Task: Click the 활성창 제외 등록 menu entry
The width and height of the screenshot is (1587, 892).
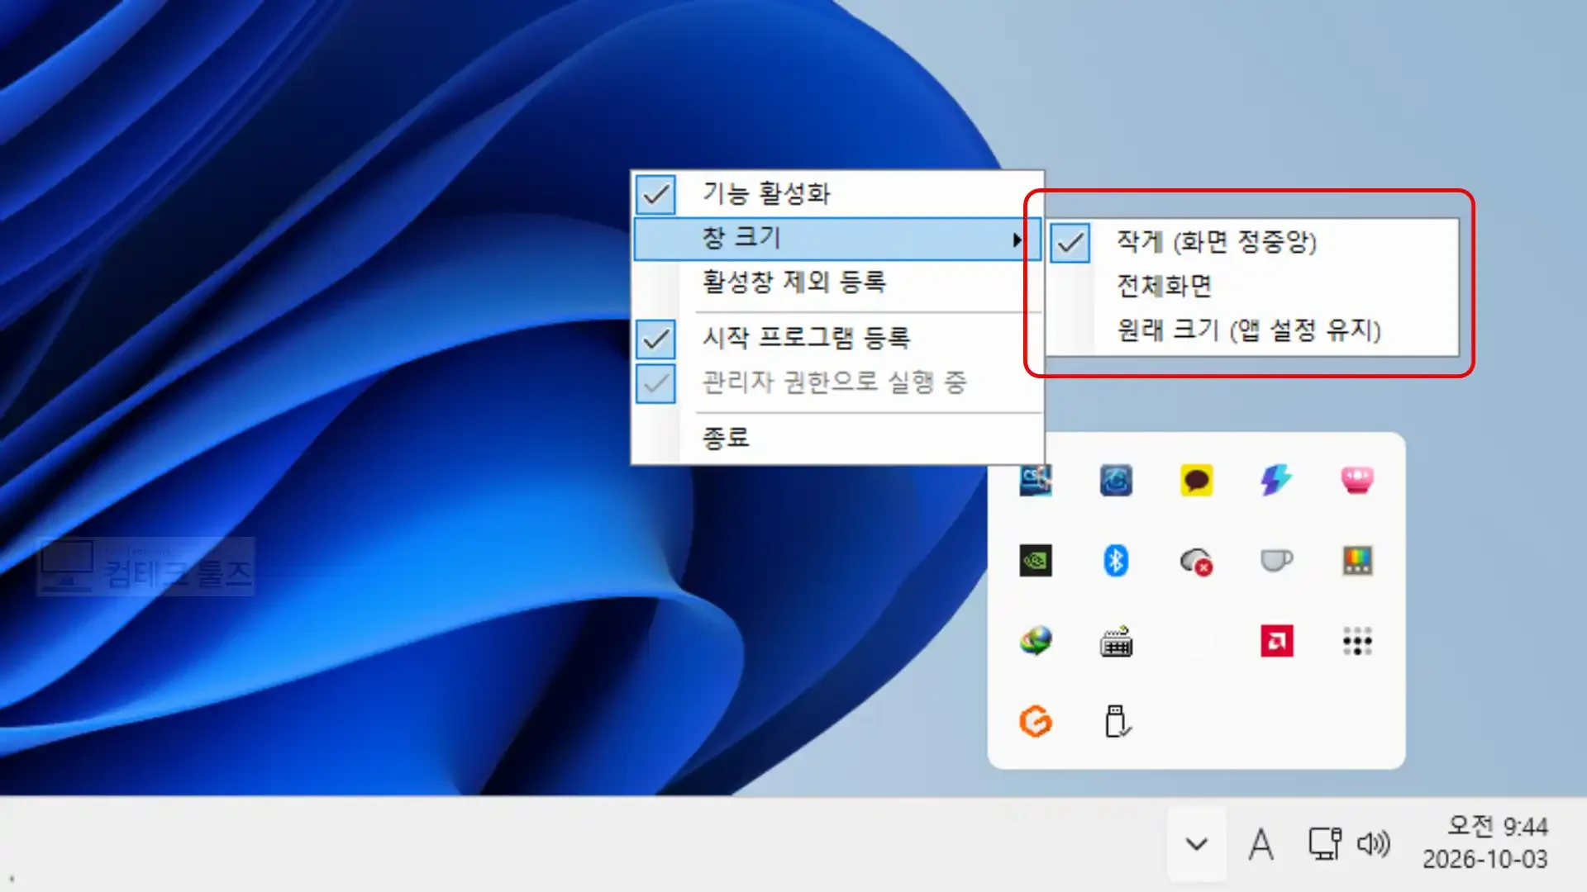Action: point(837,282)
